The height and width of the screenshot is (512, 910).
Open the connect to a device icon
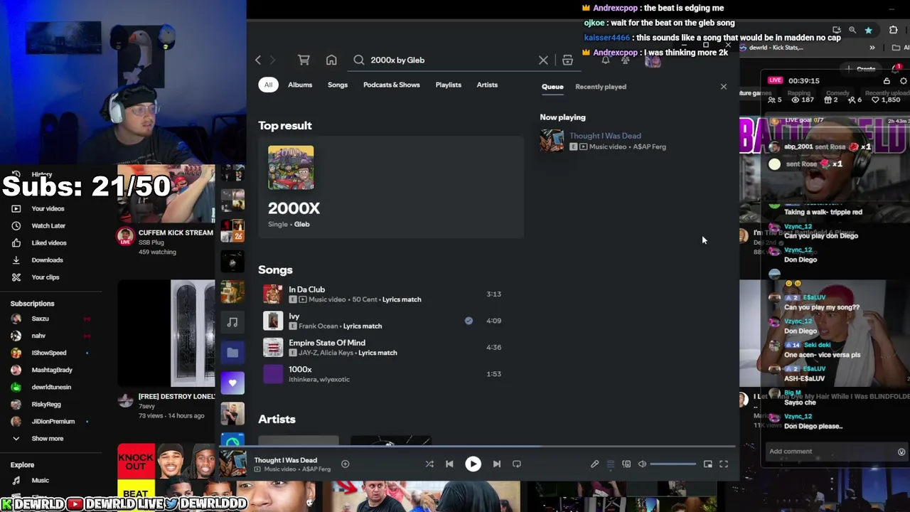(626, 464)
